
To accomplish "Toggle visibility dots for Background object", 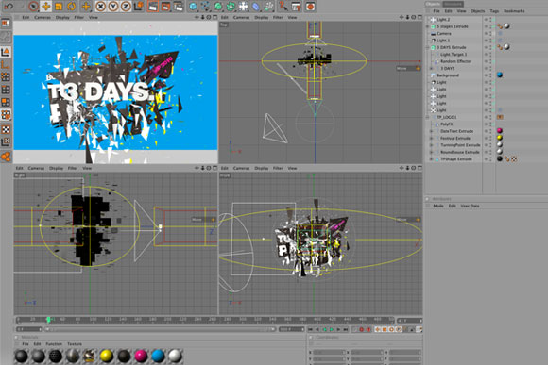I will (490, 75).
